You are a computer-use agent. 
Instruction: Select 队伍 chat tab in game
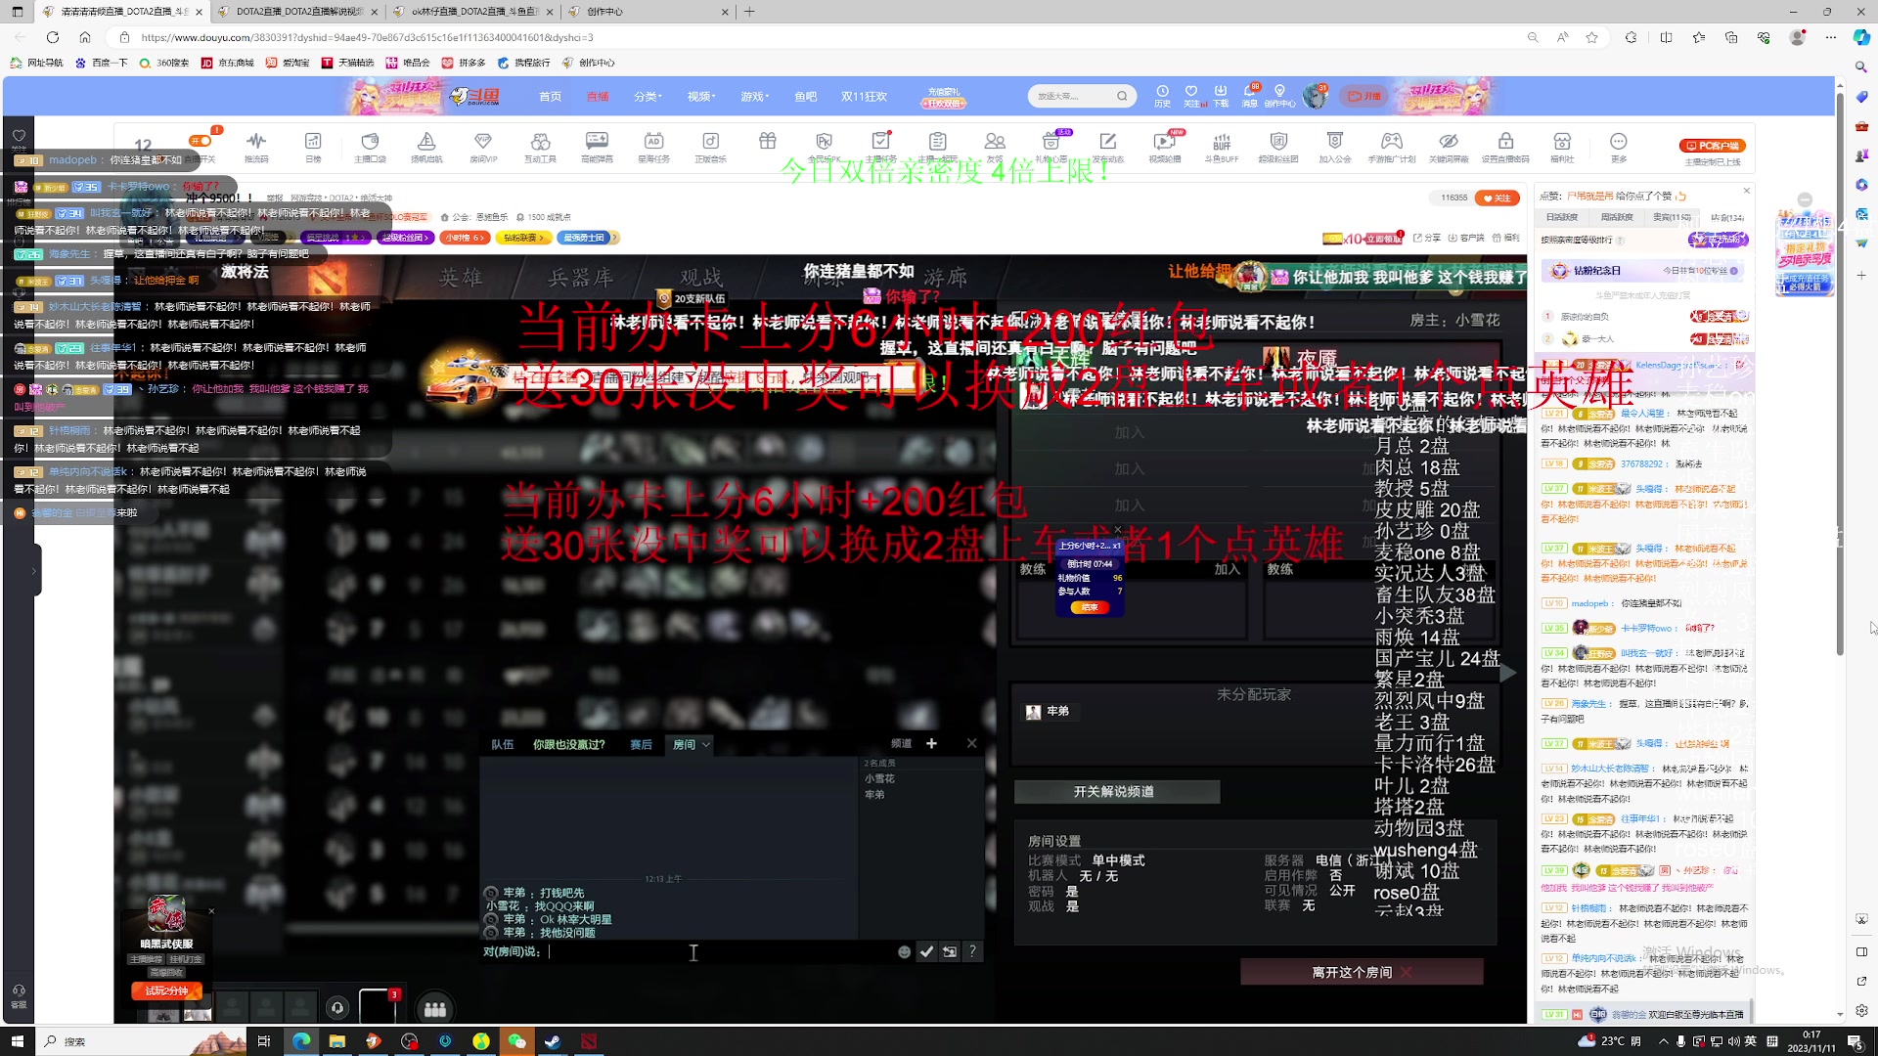502,745
